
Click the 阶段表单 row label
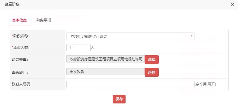click(20, 59)
